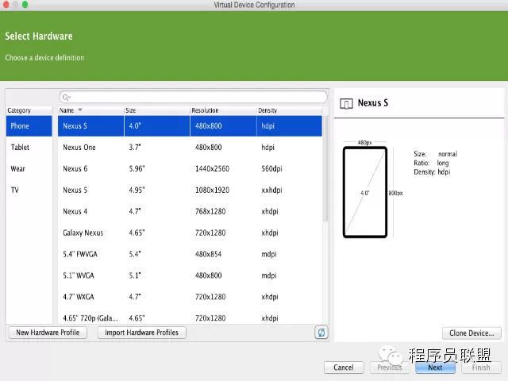Select the Wear category
This screenshot has height=381, width=508.
pos(29,169)
